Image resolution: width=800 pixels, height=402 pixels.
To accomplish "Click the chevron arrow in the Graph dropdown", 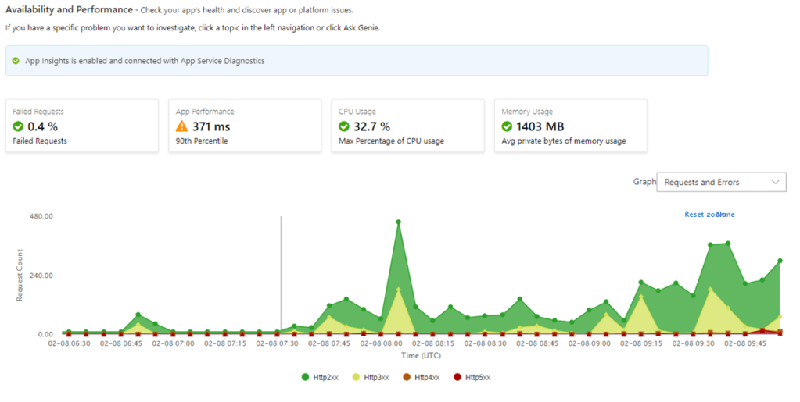I will 776,182.
